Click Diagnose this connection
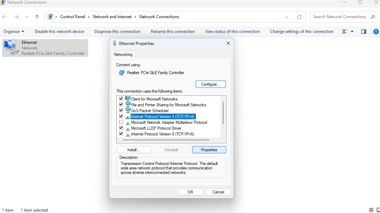Viewport: 380px width, 213px height. click(x=117, y=32)
